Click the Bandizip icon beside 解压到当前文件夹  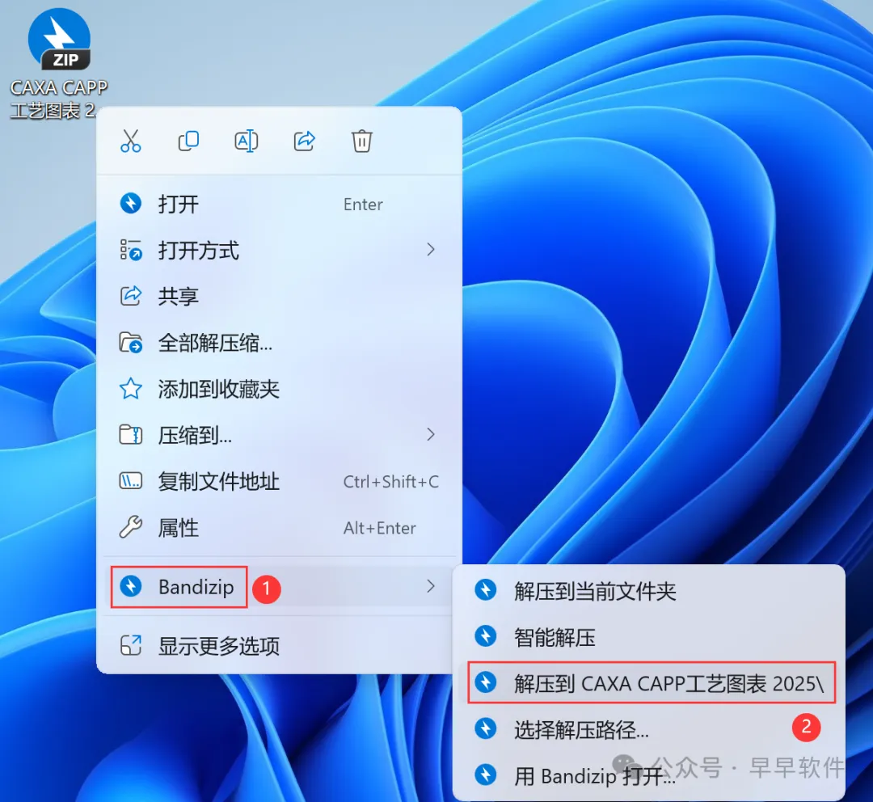[486, 590]
